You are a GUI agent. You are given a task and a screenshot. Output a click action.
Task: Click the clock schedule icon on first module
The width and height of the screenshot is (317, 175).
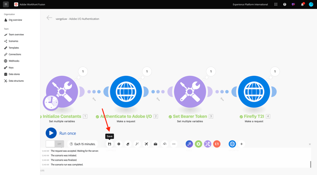pyautogui.click(x=51, y=102)
